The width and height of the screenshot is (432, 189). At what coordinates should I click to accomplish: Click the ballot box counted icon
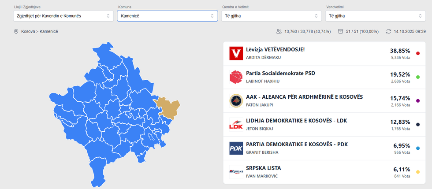(340, 32)
